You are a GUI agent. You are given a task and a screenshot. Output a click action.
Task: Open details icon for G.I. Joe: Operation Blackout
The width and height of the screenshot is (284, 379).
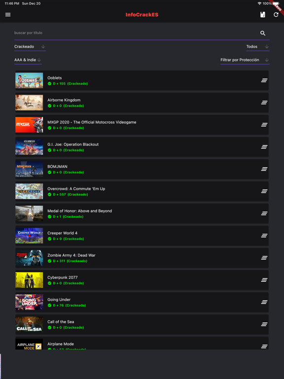coord(264,147)
